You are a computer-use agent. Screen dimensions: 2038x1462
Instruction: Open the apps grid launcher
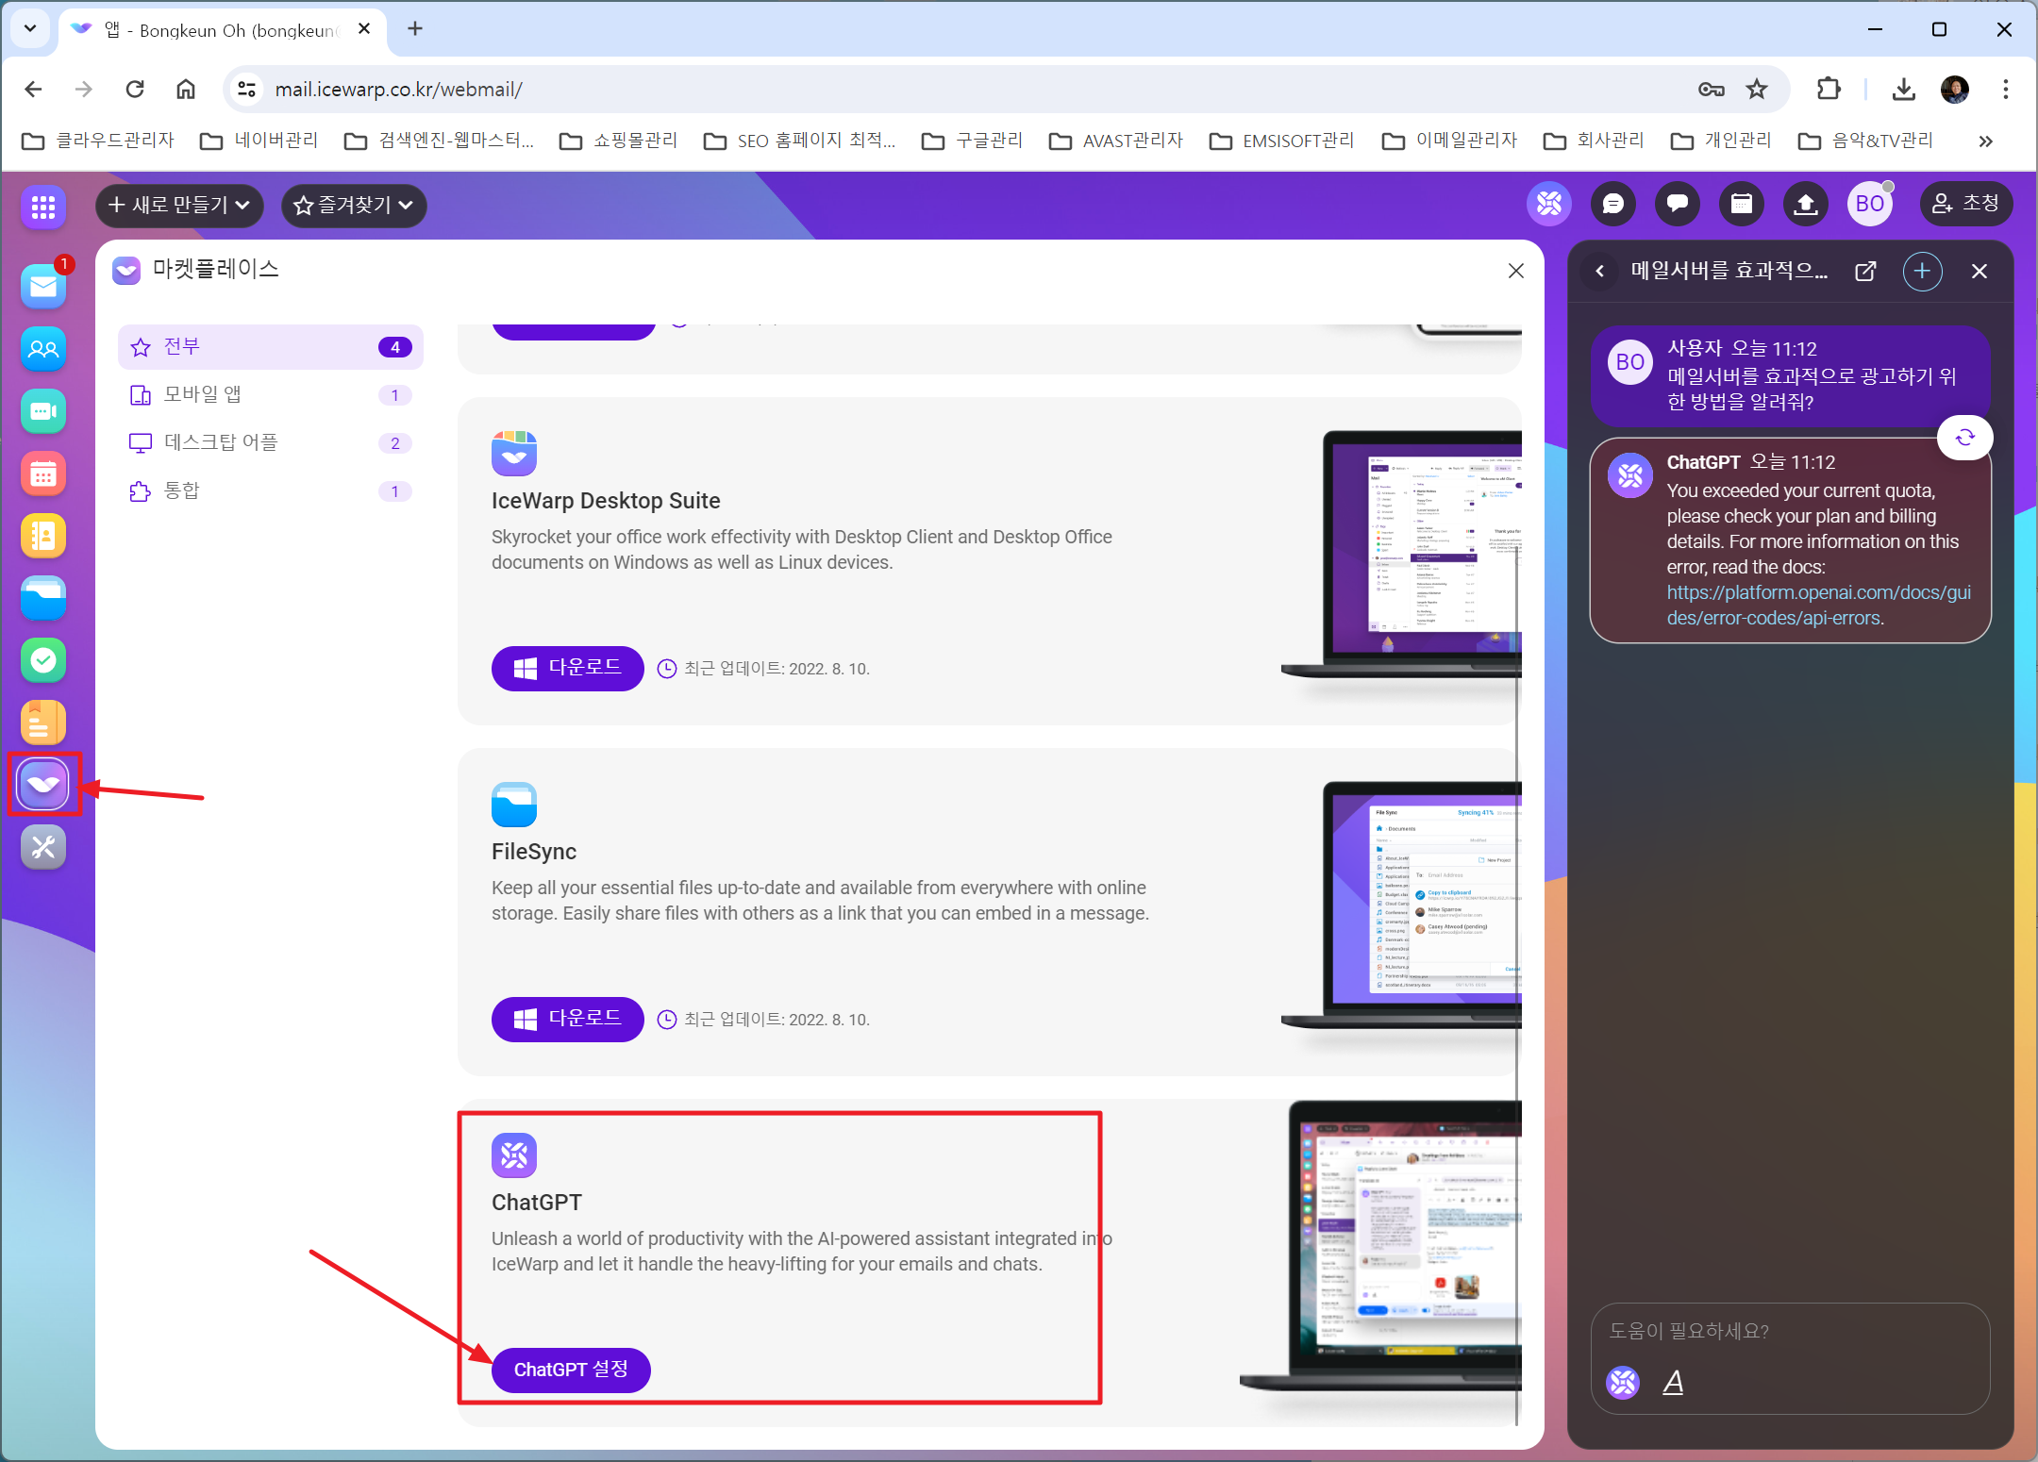coord(43,206)
